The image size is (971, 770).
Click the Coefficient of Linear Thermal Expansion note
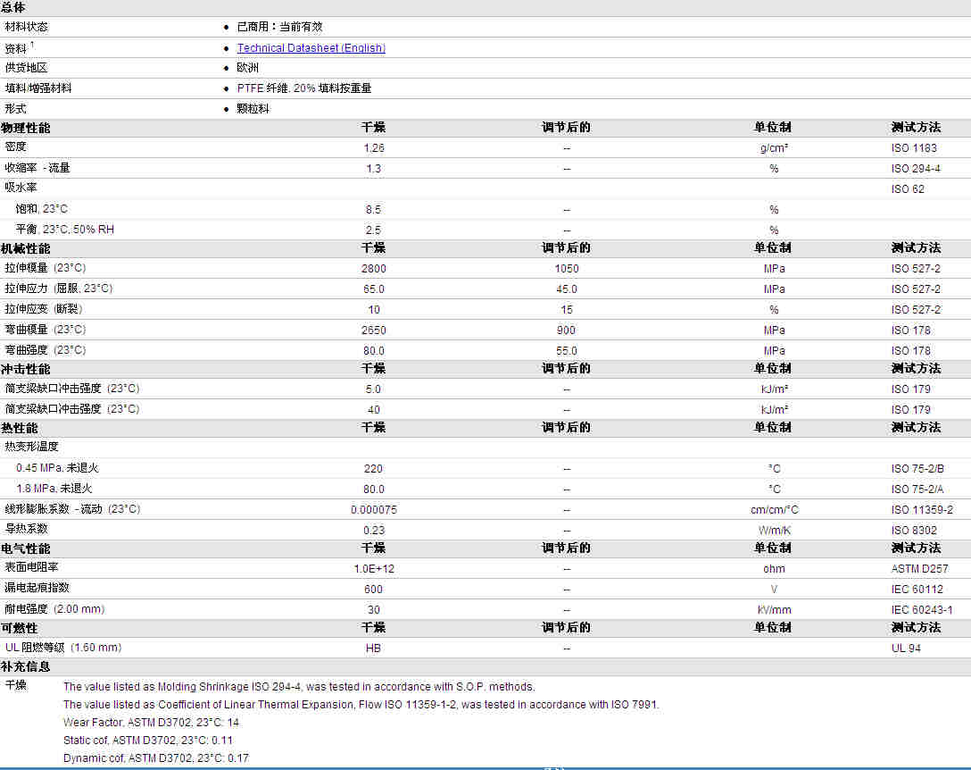coord(361,704)
